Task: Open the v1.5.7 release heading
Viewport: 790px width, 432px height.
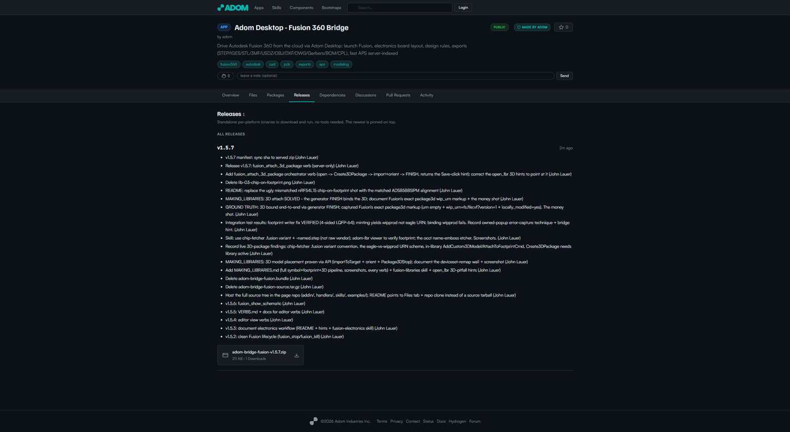Action: [x=225, y=148]
